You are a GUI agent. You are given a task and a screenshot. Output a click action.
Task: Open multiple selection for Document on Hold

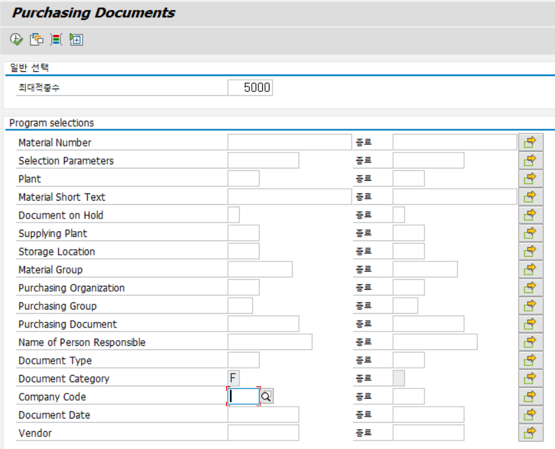click(x=531, y=215)
